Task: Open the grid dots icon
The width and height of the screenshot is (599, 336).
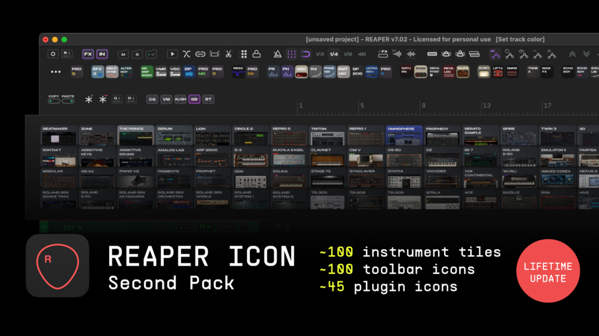Action: click(x=244, y=54)
